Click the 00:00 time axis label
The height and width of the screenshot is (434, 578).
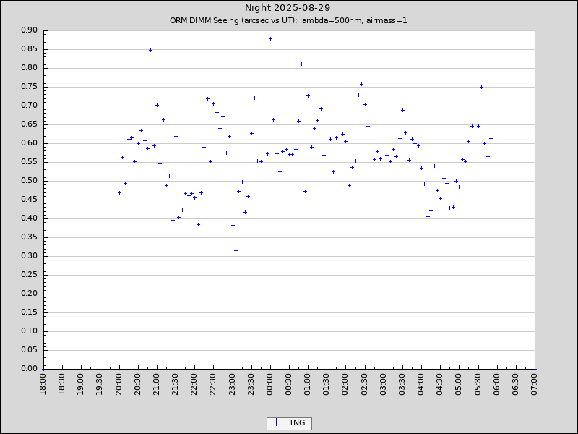point(270,385)
